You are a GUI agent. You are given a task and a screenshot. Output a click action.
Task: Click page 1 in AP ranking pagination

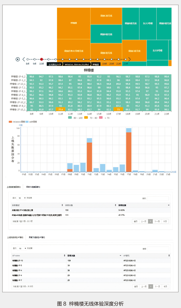(x=151, y=287)
